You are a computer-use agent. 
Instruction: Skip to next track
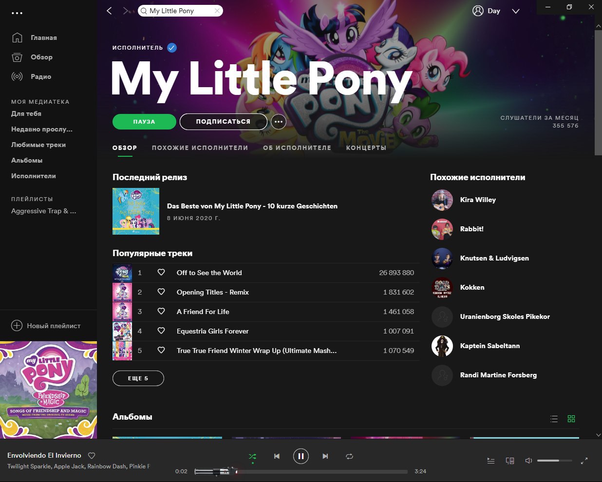(x=325, y=456)
